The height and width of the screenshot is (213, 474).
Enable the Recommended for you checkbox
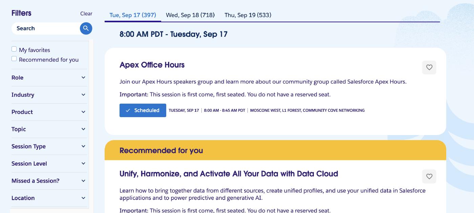click(14, 59)
